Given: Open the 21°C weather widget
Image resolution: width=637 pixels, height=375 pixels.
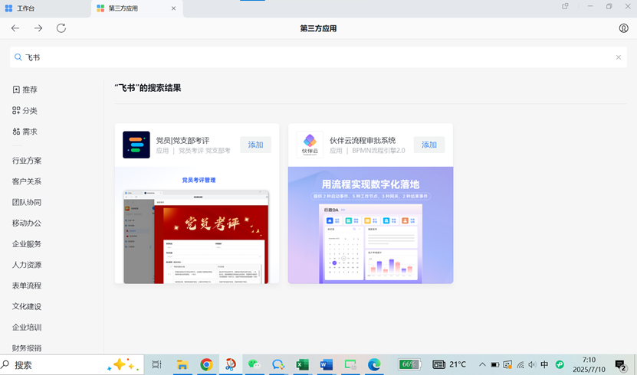Looking at the screenshot, I should click(x=449, y=364).
